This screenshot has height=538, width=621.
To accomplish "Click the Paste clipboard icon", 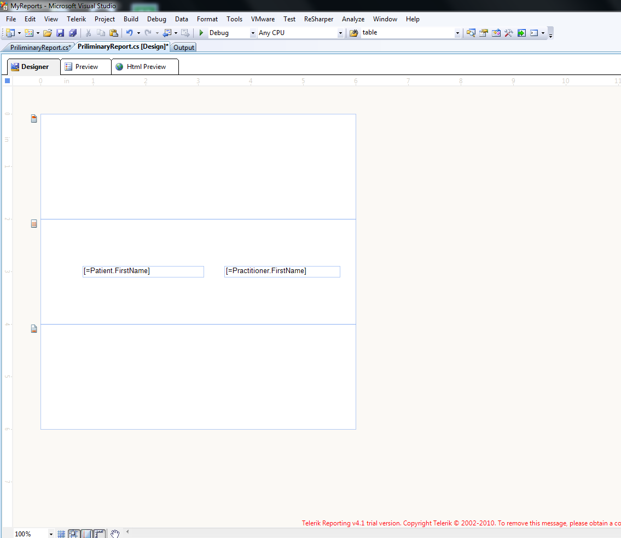I will tap(114, 33).
